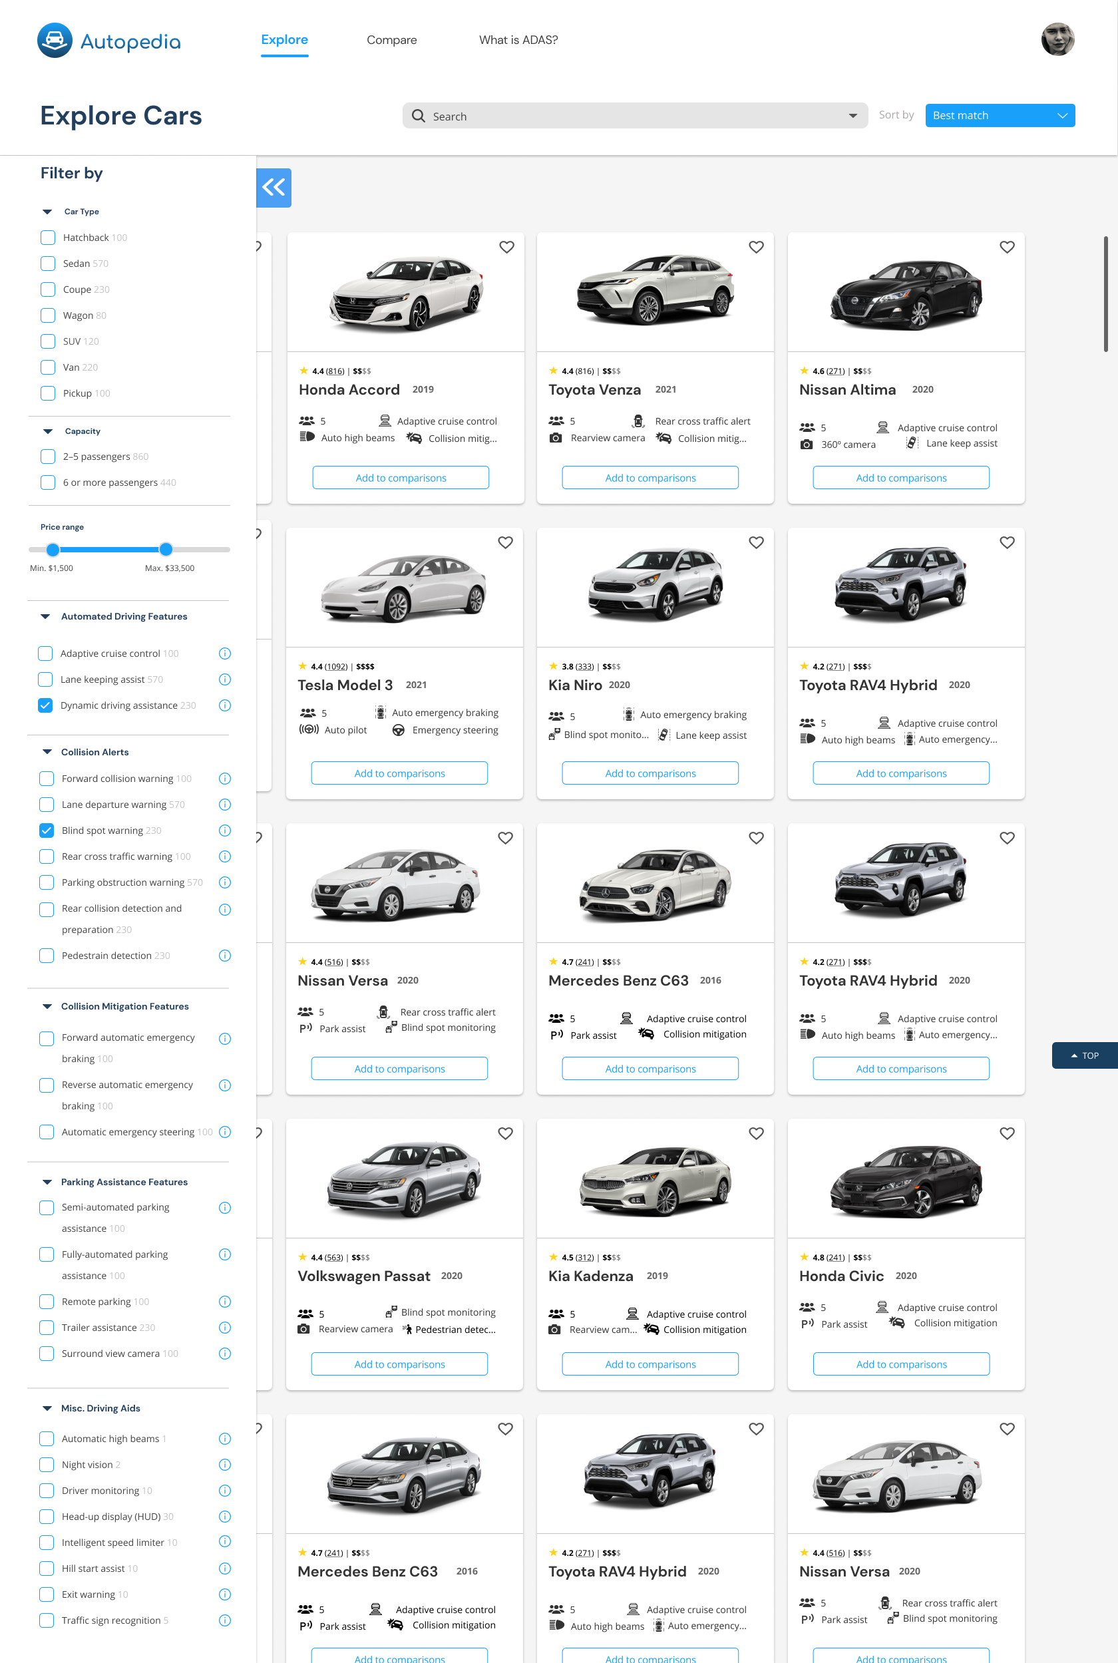The height and width of the screenshot is (1663, 1118).
Task: Favorite the Kia Kadenza with heart icon
Action: click(756, 1133)
